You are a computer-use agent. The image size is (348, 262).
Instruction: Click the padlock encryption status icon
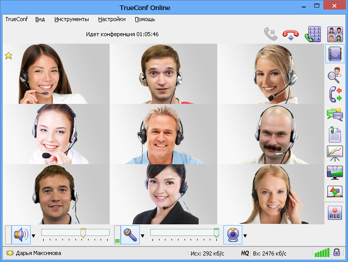(x=336, y=252)
